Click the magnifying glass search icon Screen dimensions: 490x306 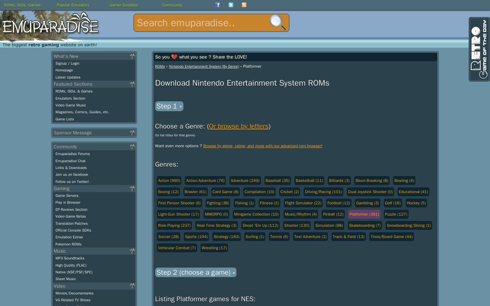click(278, 23)
